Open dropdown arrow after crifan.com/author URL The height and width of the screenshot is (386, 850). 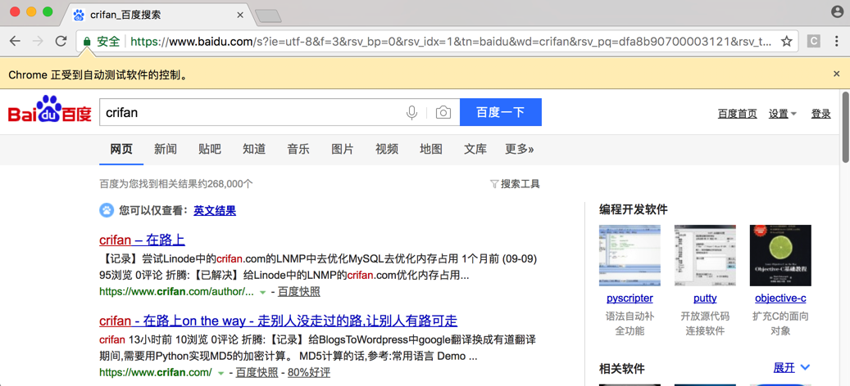coord(263,293)
